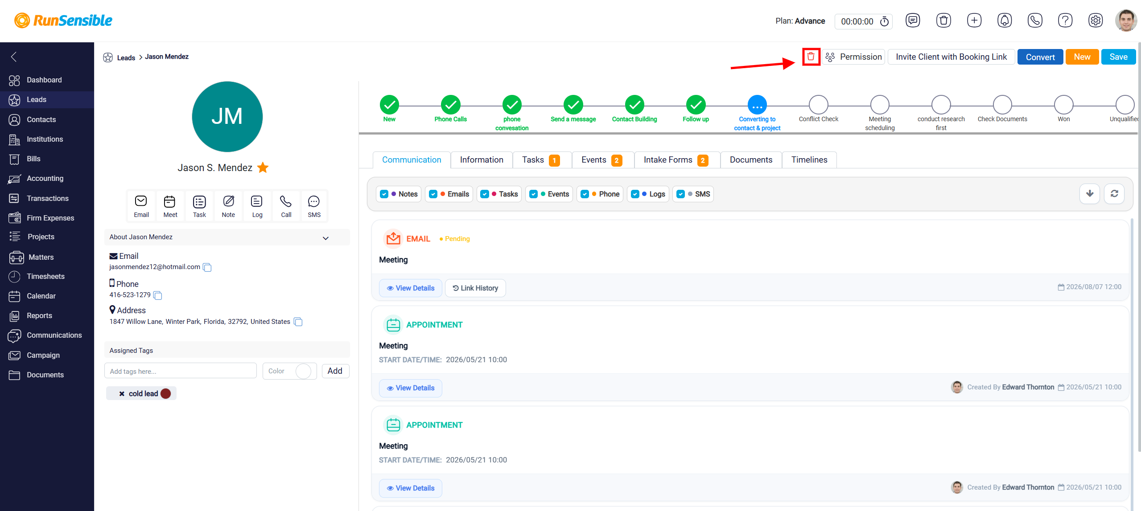Toggle the Phone filter checkbox
The image size is (1141, 511).
coord(585,194)
